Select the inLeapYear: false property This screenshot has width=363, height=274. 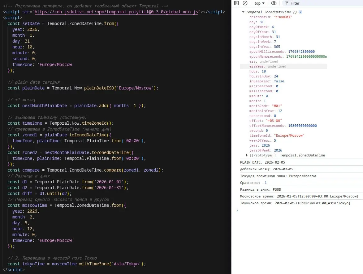(267, 81)
